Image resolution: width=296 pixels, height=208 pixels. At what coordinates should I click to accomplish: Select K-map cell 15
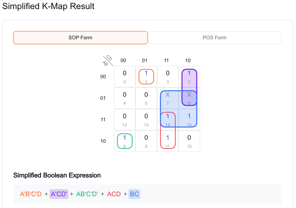(x=168, y=120)
